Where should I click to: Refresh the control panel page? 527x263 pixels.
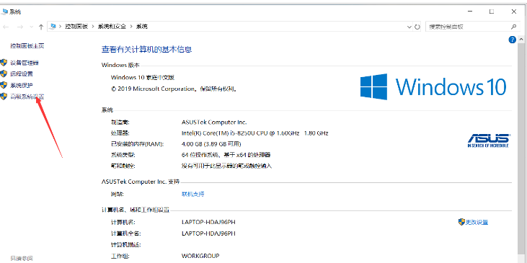tap(417, 27)
